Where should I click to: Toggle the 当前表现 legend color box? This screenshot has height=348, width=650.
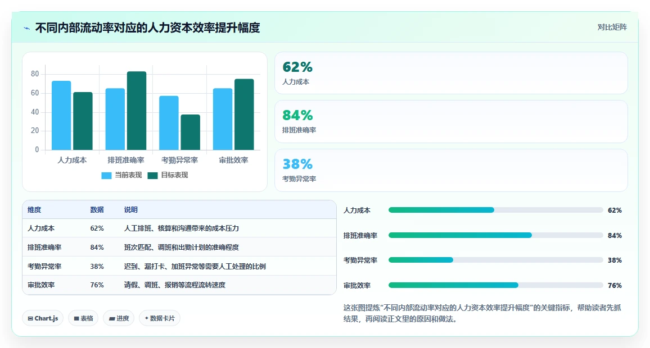pyautogui.click(x=106, y=176)
